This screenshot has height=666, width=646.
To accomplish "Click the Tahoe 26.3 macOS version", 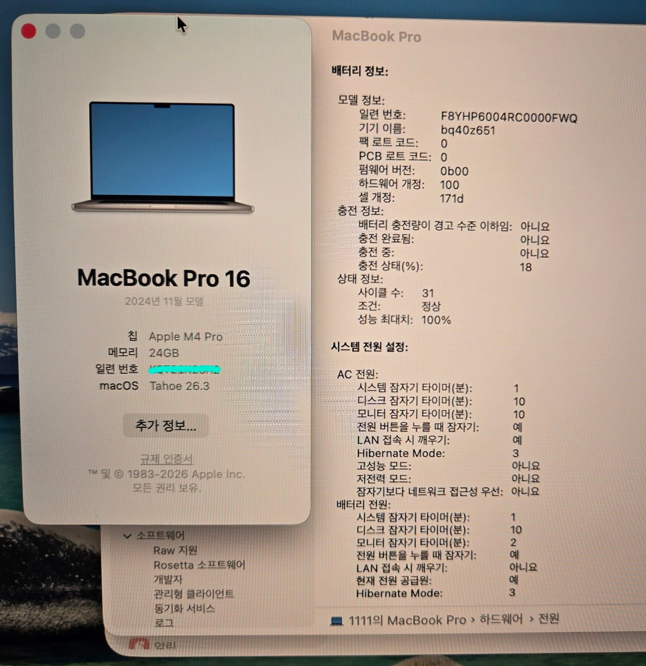I will 179,386.
